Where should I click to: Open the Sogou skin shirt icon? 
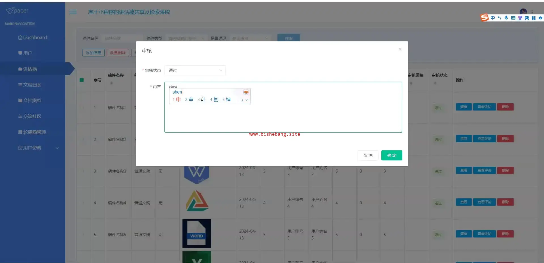(x=520, y=18)
